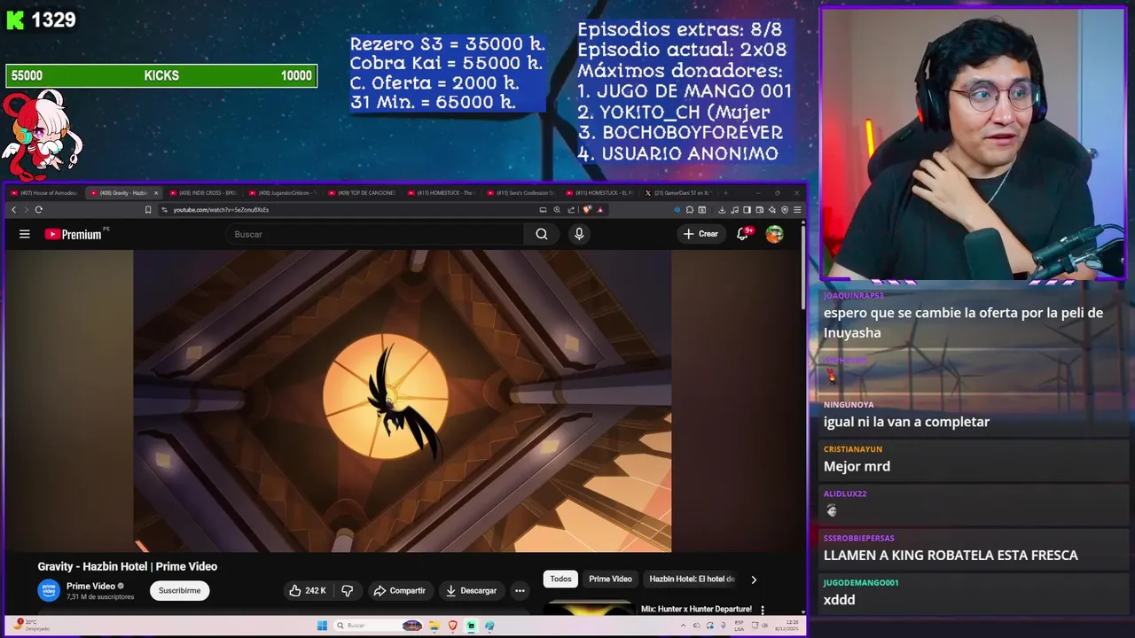1135x638 pixels.
Task: Like the video with 242 K likes
Action: click(307, 590)
